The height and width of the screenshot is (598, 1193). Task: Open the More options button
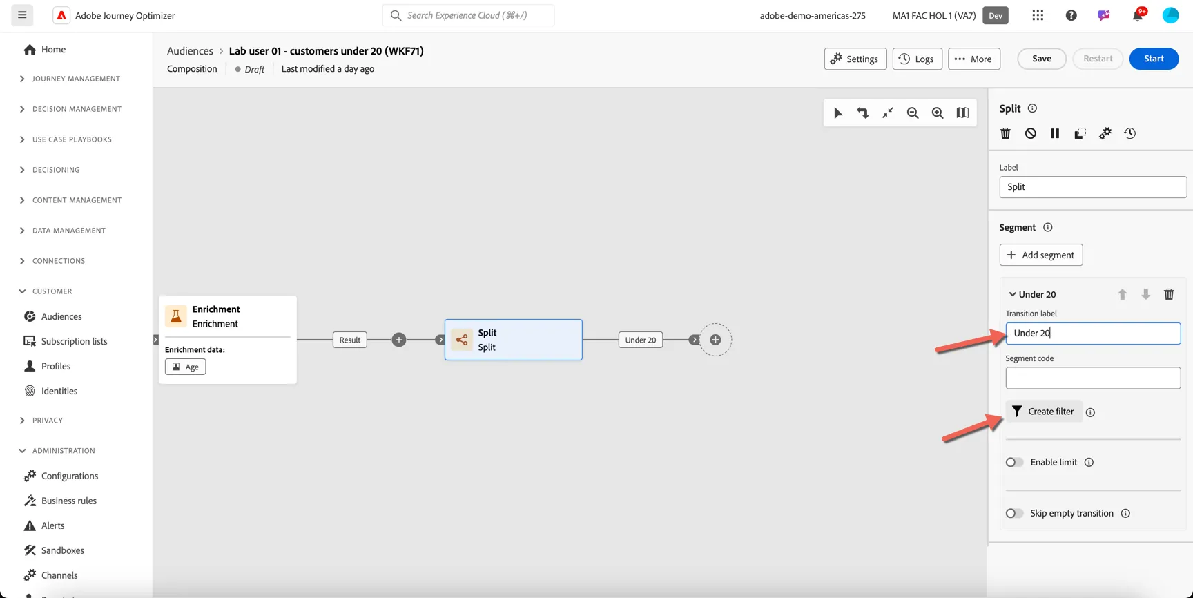point(973,59)
